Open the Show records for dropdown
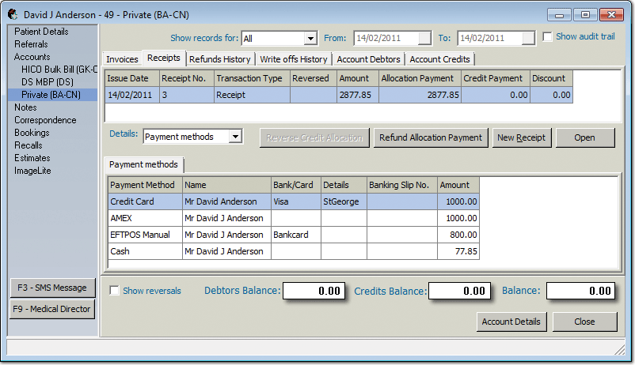 point(310,38)
